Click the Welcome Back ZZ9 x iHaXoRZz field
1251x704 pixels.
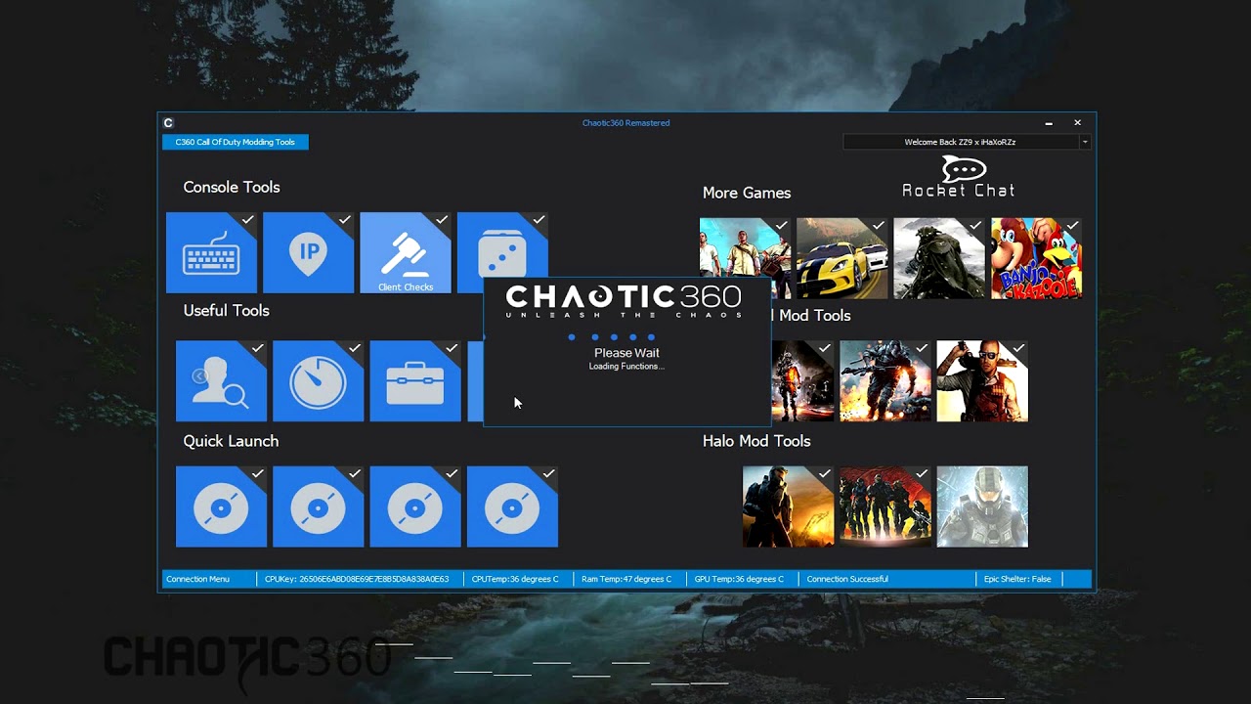(x=961, y=142)
